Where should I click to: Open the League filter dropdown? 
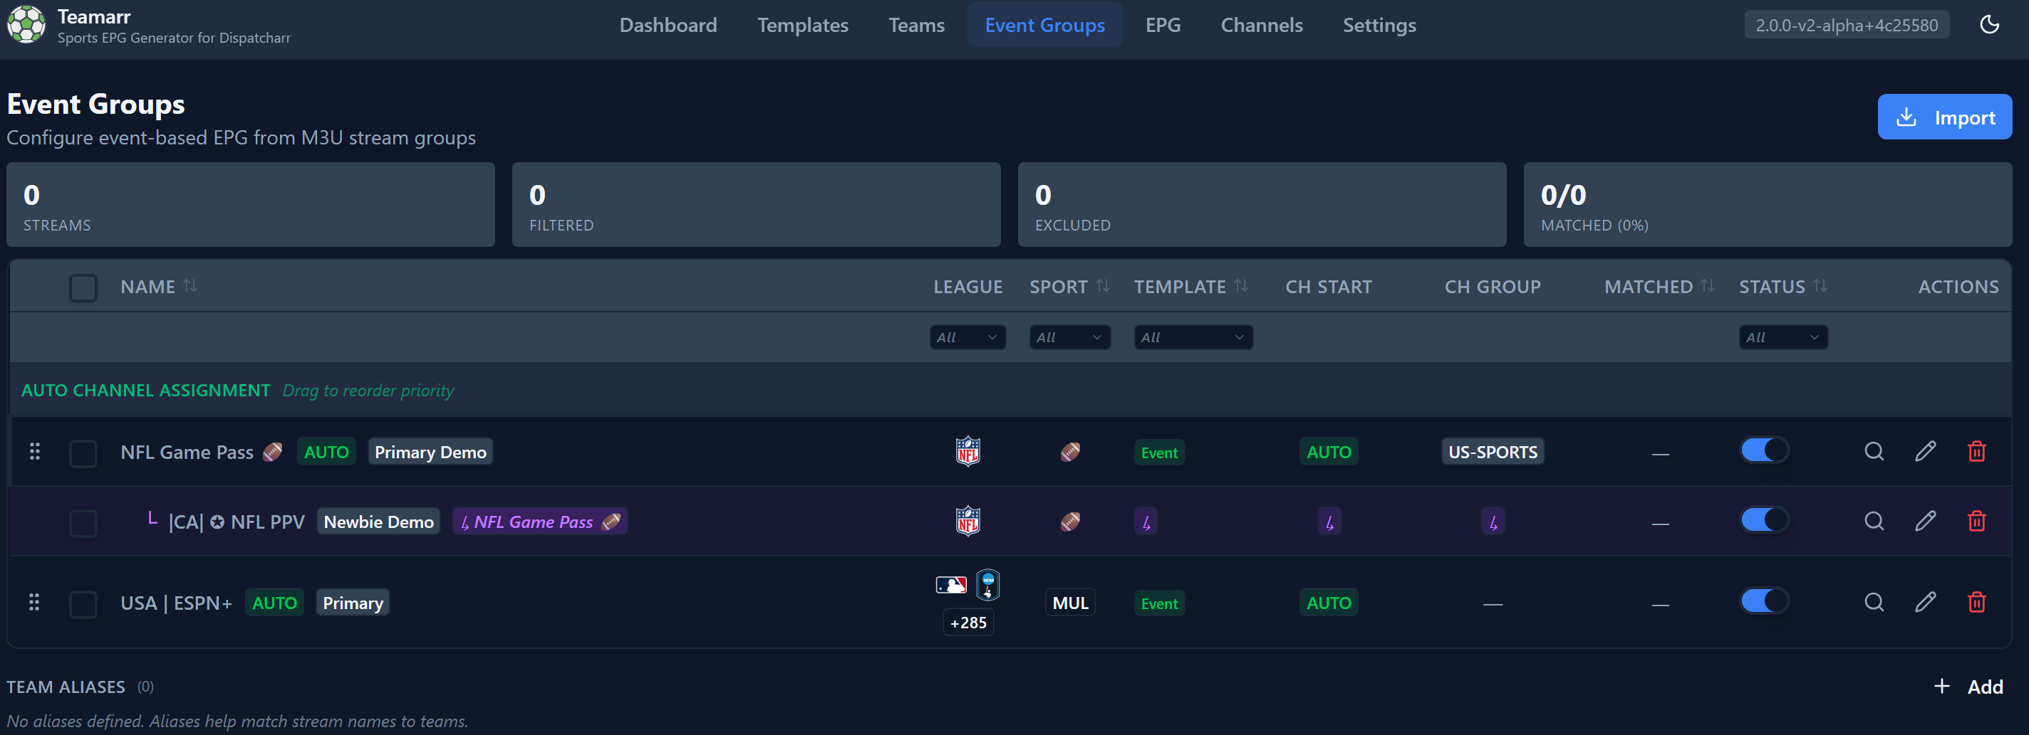point(967,337)
